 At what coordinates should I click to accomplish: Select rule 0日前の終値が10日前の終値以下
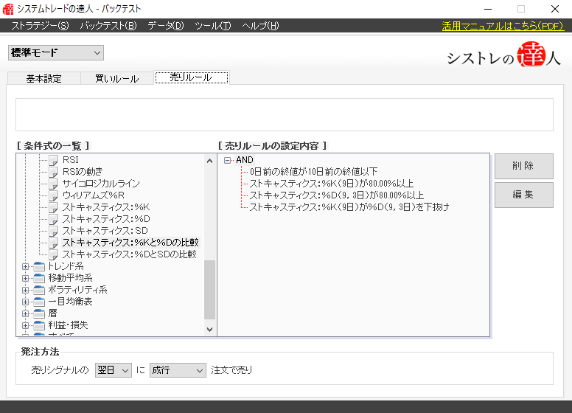click(313, 172)
